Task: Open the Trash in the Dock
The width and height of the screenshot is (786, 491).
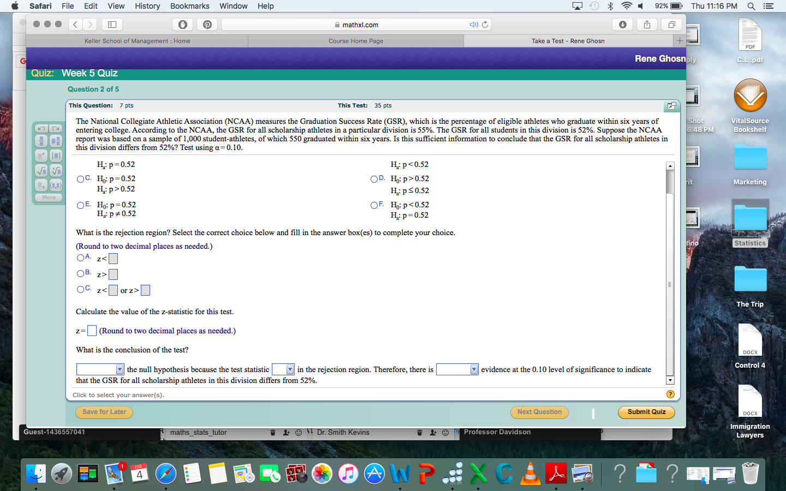Action: [751, 473]
